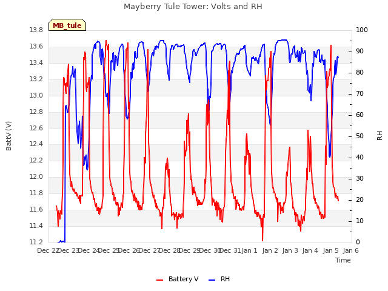Click the 70 tick on the RH axis
Image resolution: width=388 pixels, height=291 pixels.
coord(360,94)
